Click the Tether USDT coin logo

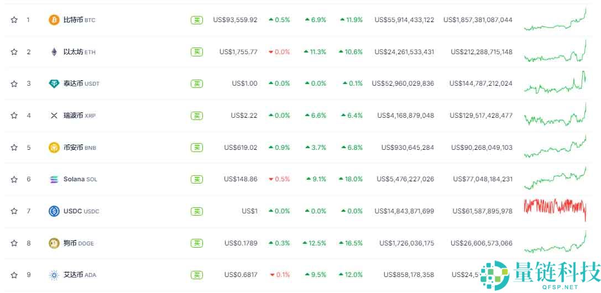pos(54,83)
